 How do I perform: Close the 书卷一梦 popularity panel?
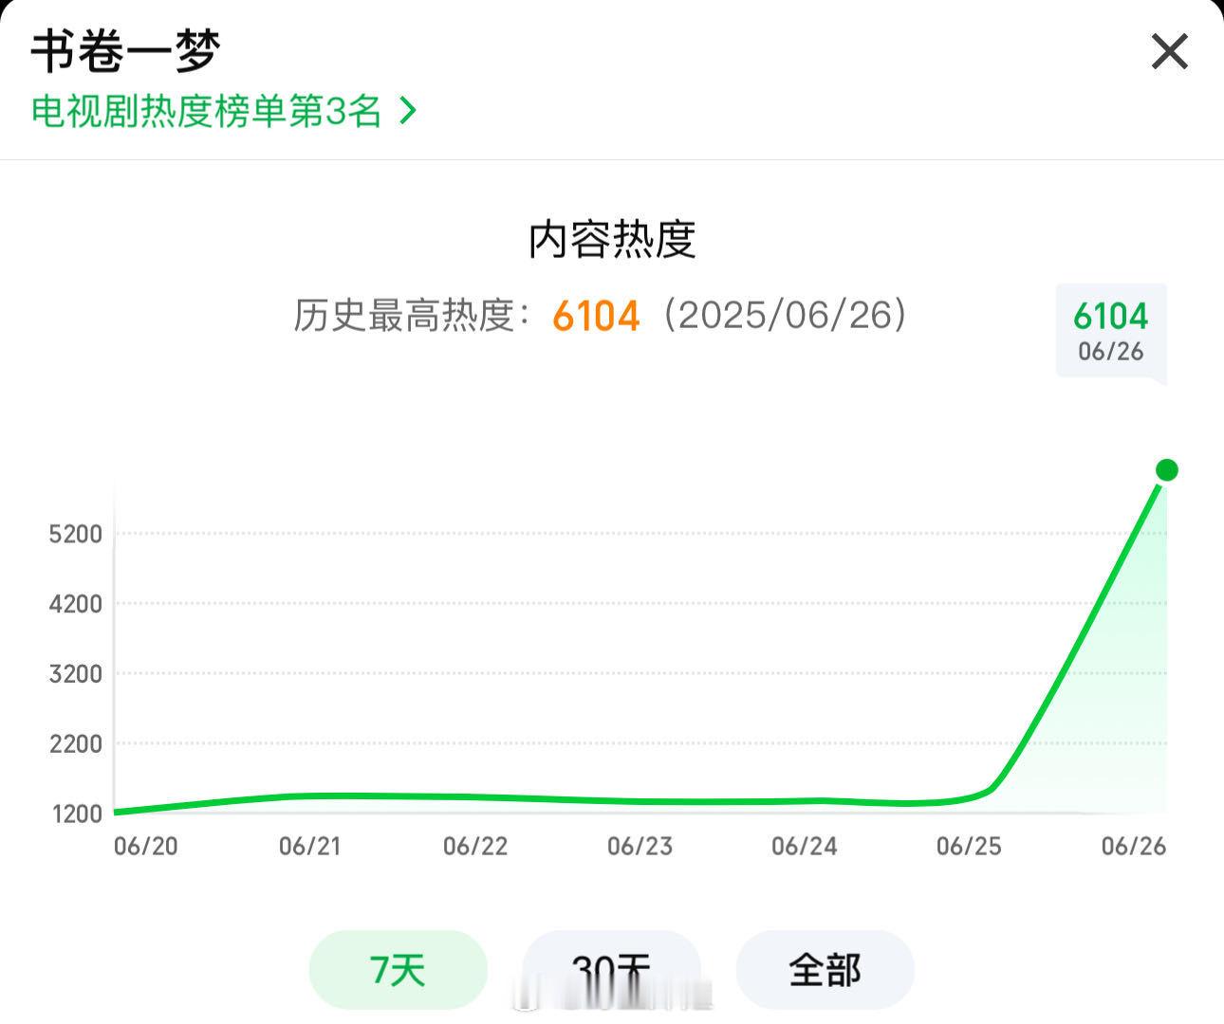[x=1169, y=51]
